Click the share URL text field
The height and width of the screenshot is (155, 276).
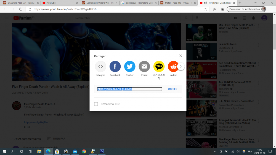tap(129, 89)
